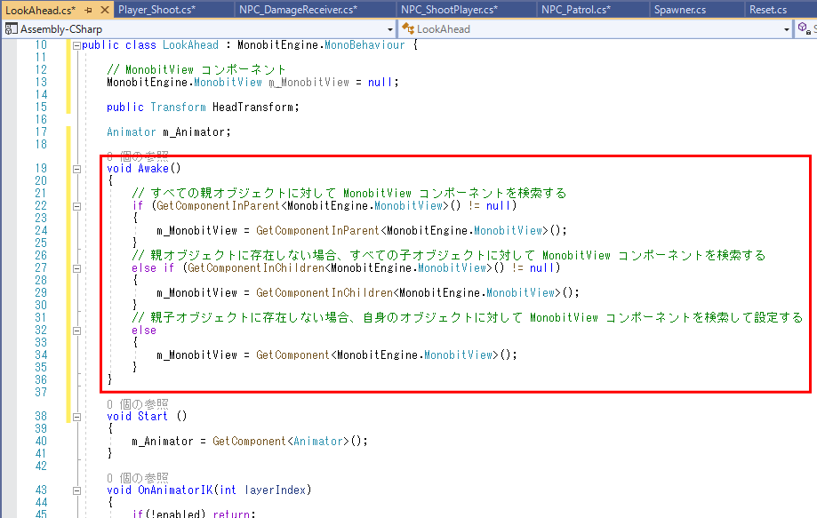
Task: Click the m_Animator declaration on line 17
Action: 194,131
